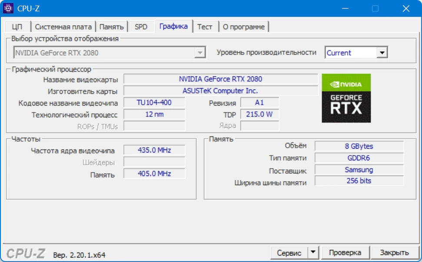Click the Сервис button

point(289,253)
